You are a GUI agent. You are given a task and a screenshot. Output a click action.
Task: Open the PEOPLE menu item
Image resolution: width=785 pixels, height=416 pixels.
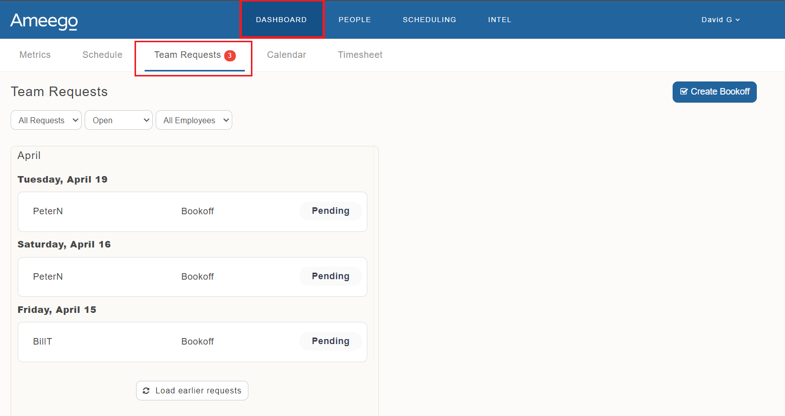(x=355, y=19)
